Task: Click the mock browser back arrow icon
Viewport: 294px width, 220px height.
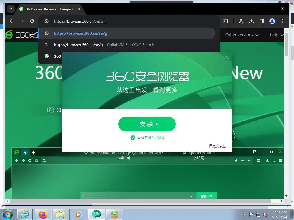Action: [16, 160]
